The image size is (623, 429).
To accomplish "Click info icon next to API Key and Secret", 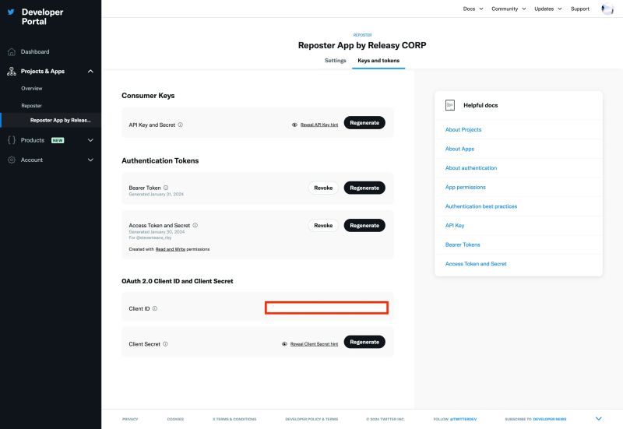I will coord(181,125).
